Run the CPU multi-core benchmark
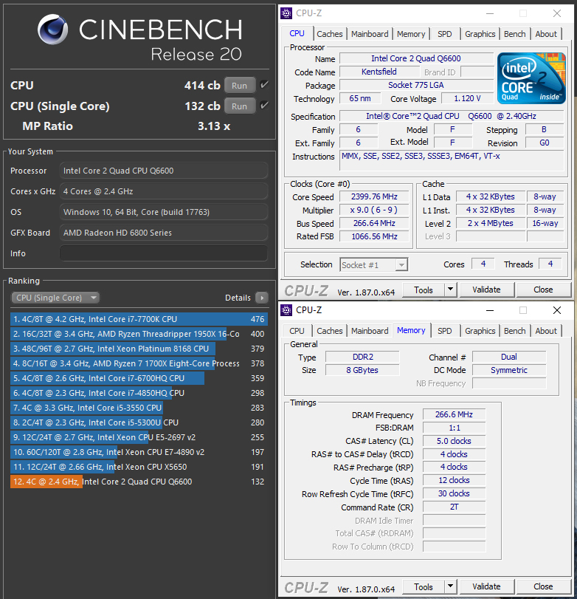Image resolution: width=577 pixels, height=599 pixels. pyautogui.click(x=240, y=86)
